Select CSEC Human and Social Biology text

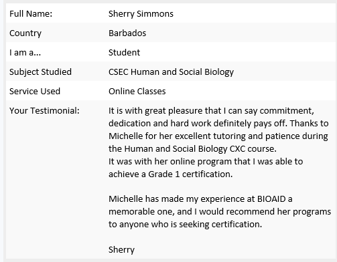pyautogui.click(x=171, y=72)
